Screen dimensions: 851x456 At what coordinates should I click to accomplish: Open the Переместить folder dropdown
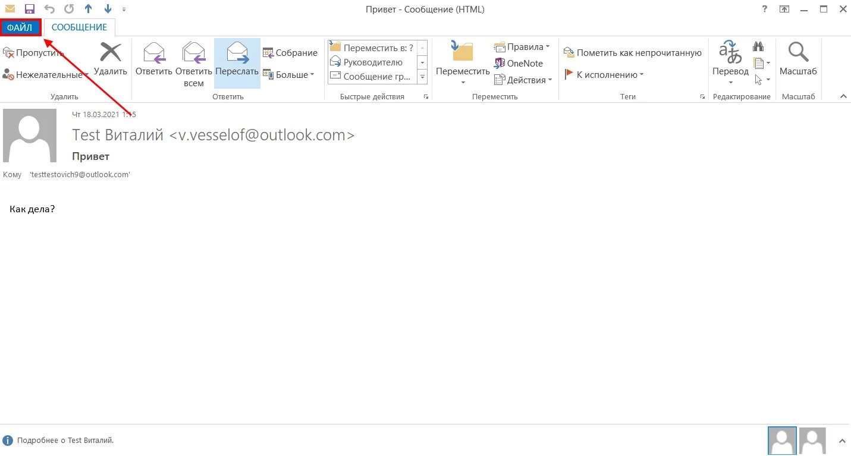[463, 64]
